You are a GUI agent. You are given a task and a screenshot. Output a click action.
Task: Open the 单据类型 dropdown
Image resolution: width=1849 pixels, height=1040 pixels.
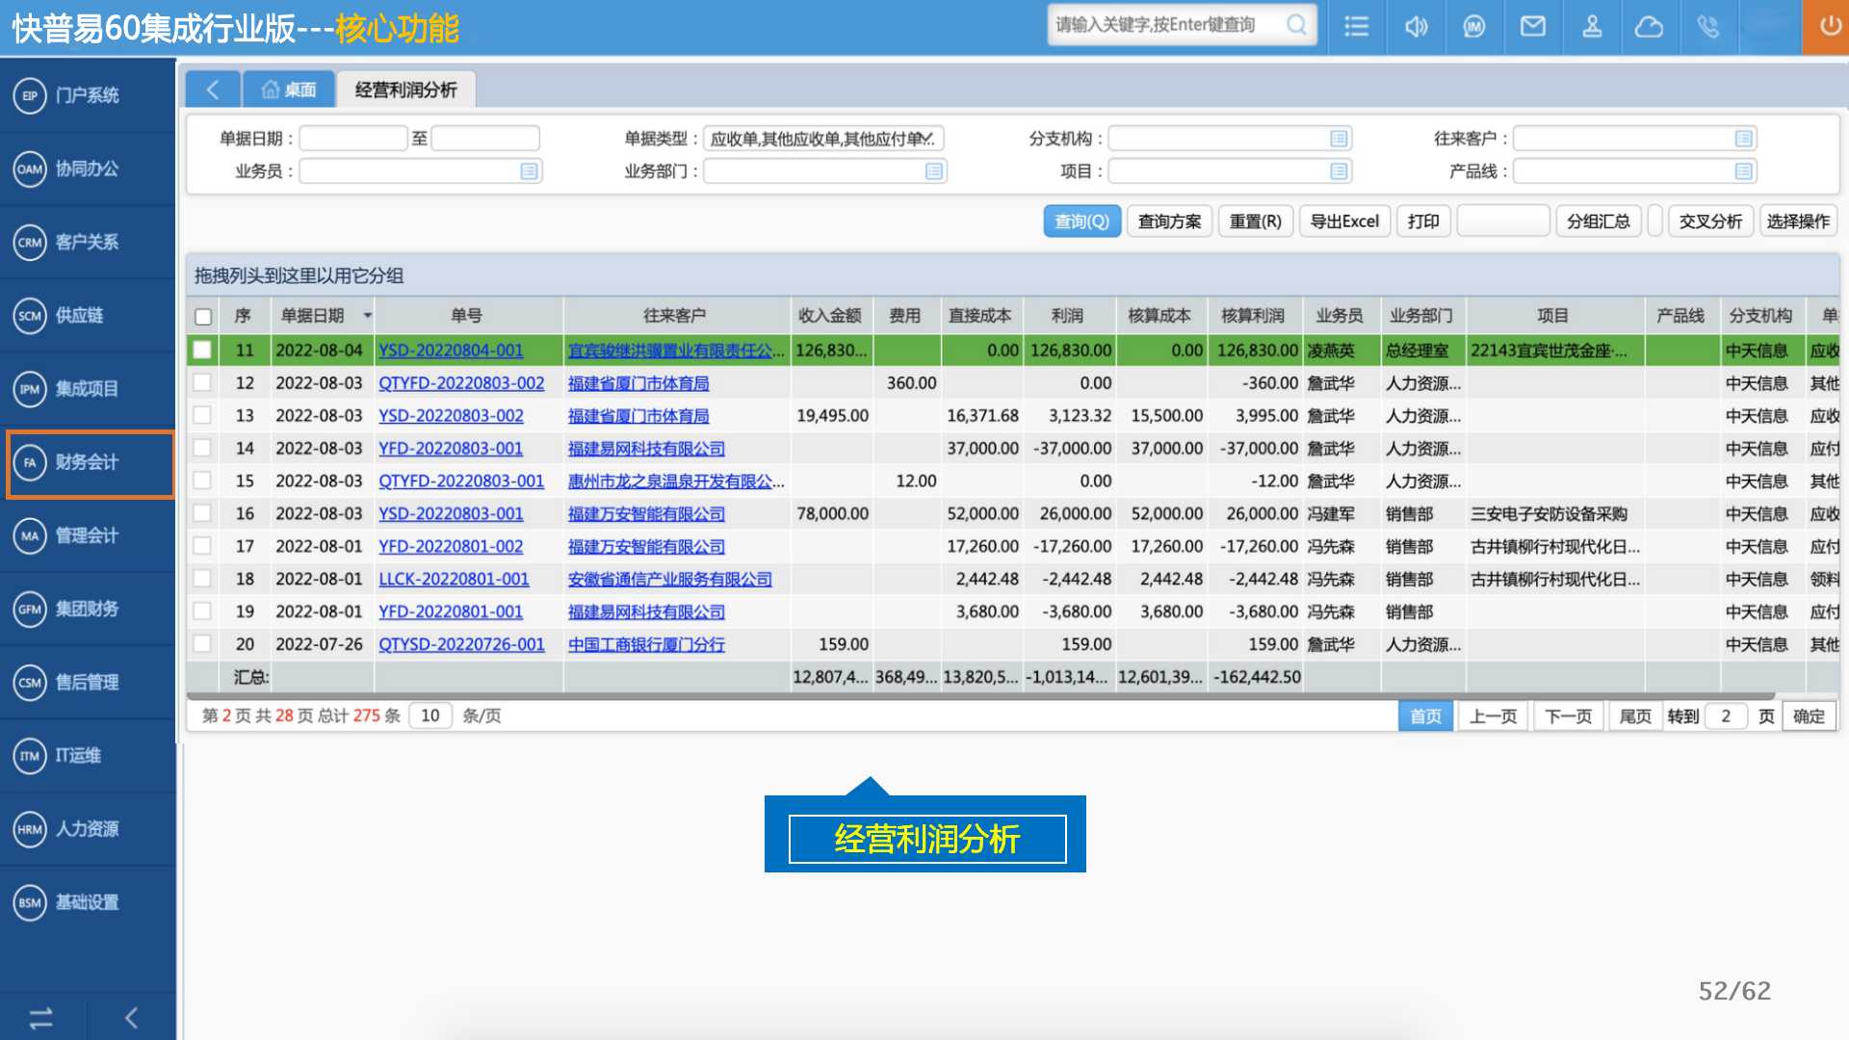(925, 139)
